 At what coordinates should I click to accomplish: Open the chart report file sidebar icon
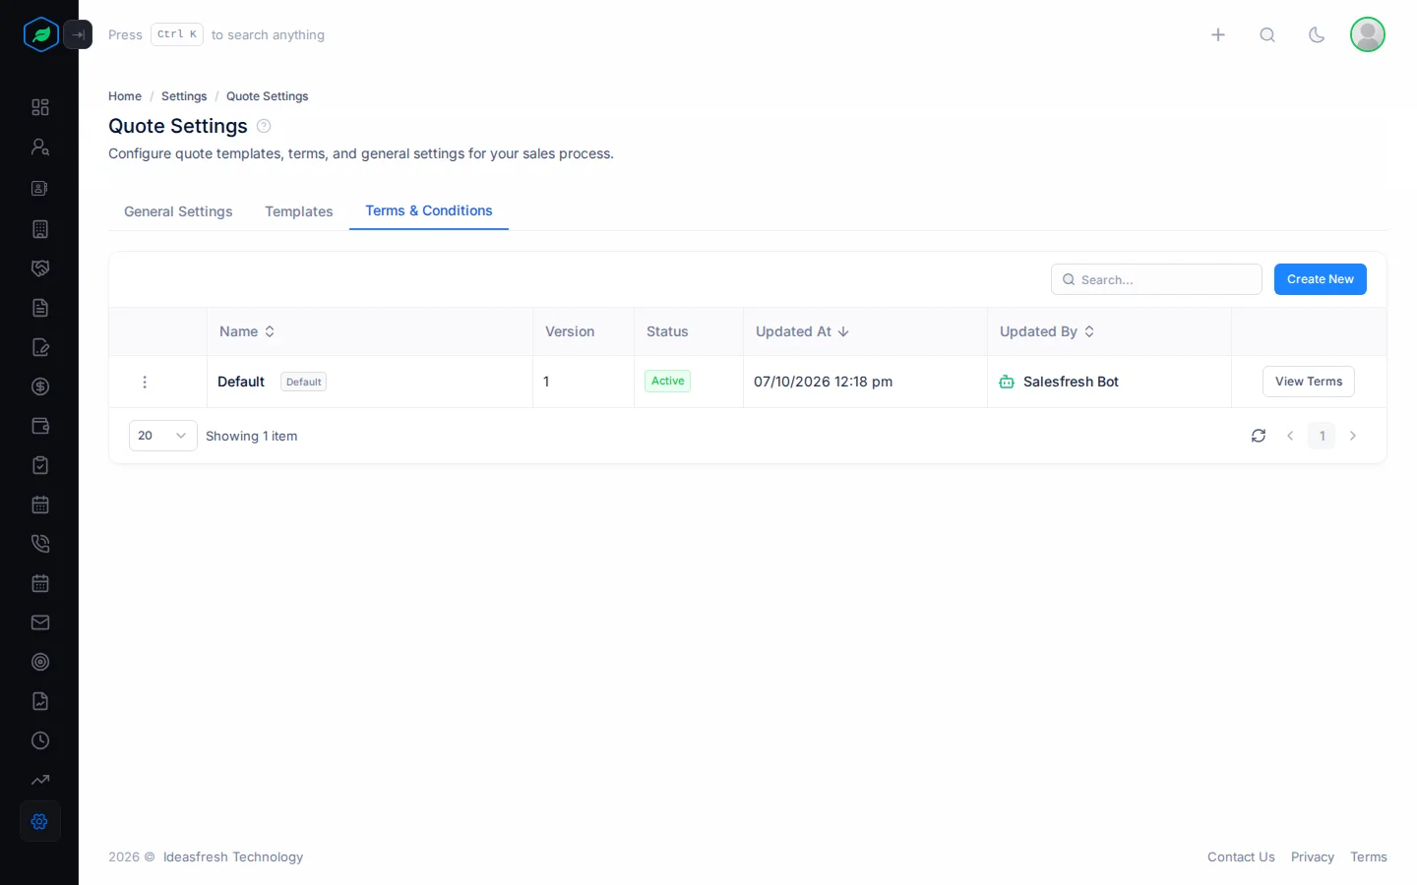pos(40,701)
